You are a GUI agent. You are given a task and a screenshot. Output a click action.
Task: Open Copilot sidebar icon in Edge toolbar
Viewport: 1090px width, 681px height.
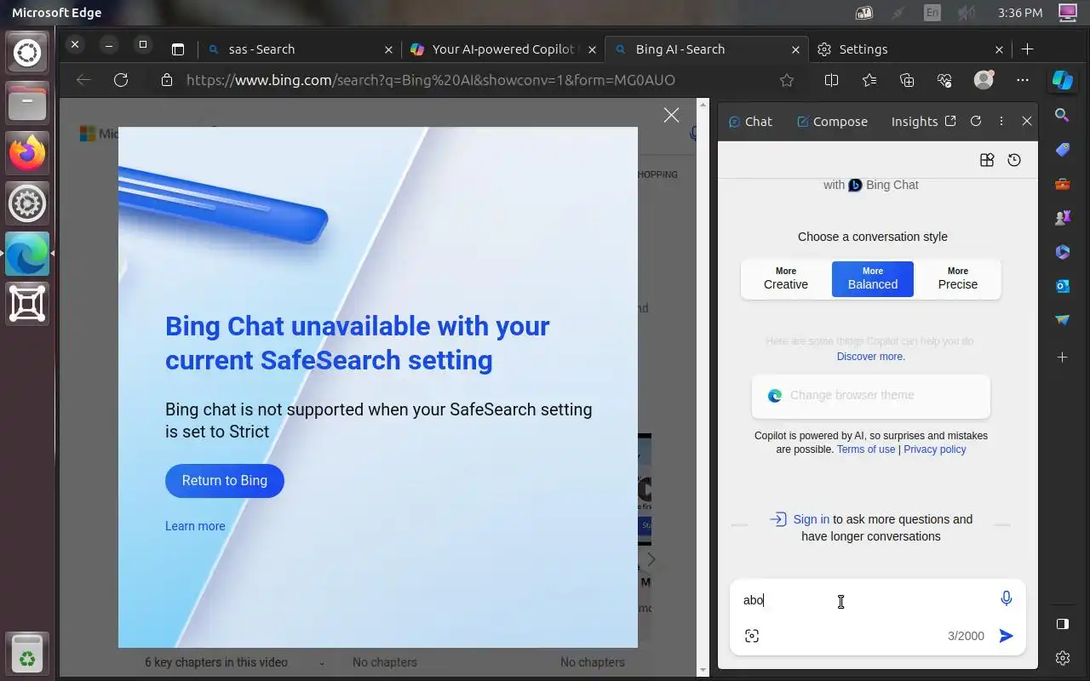point(1062,80)
